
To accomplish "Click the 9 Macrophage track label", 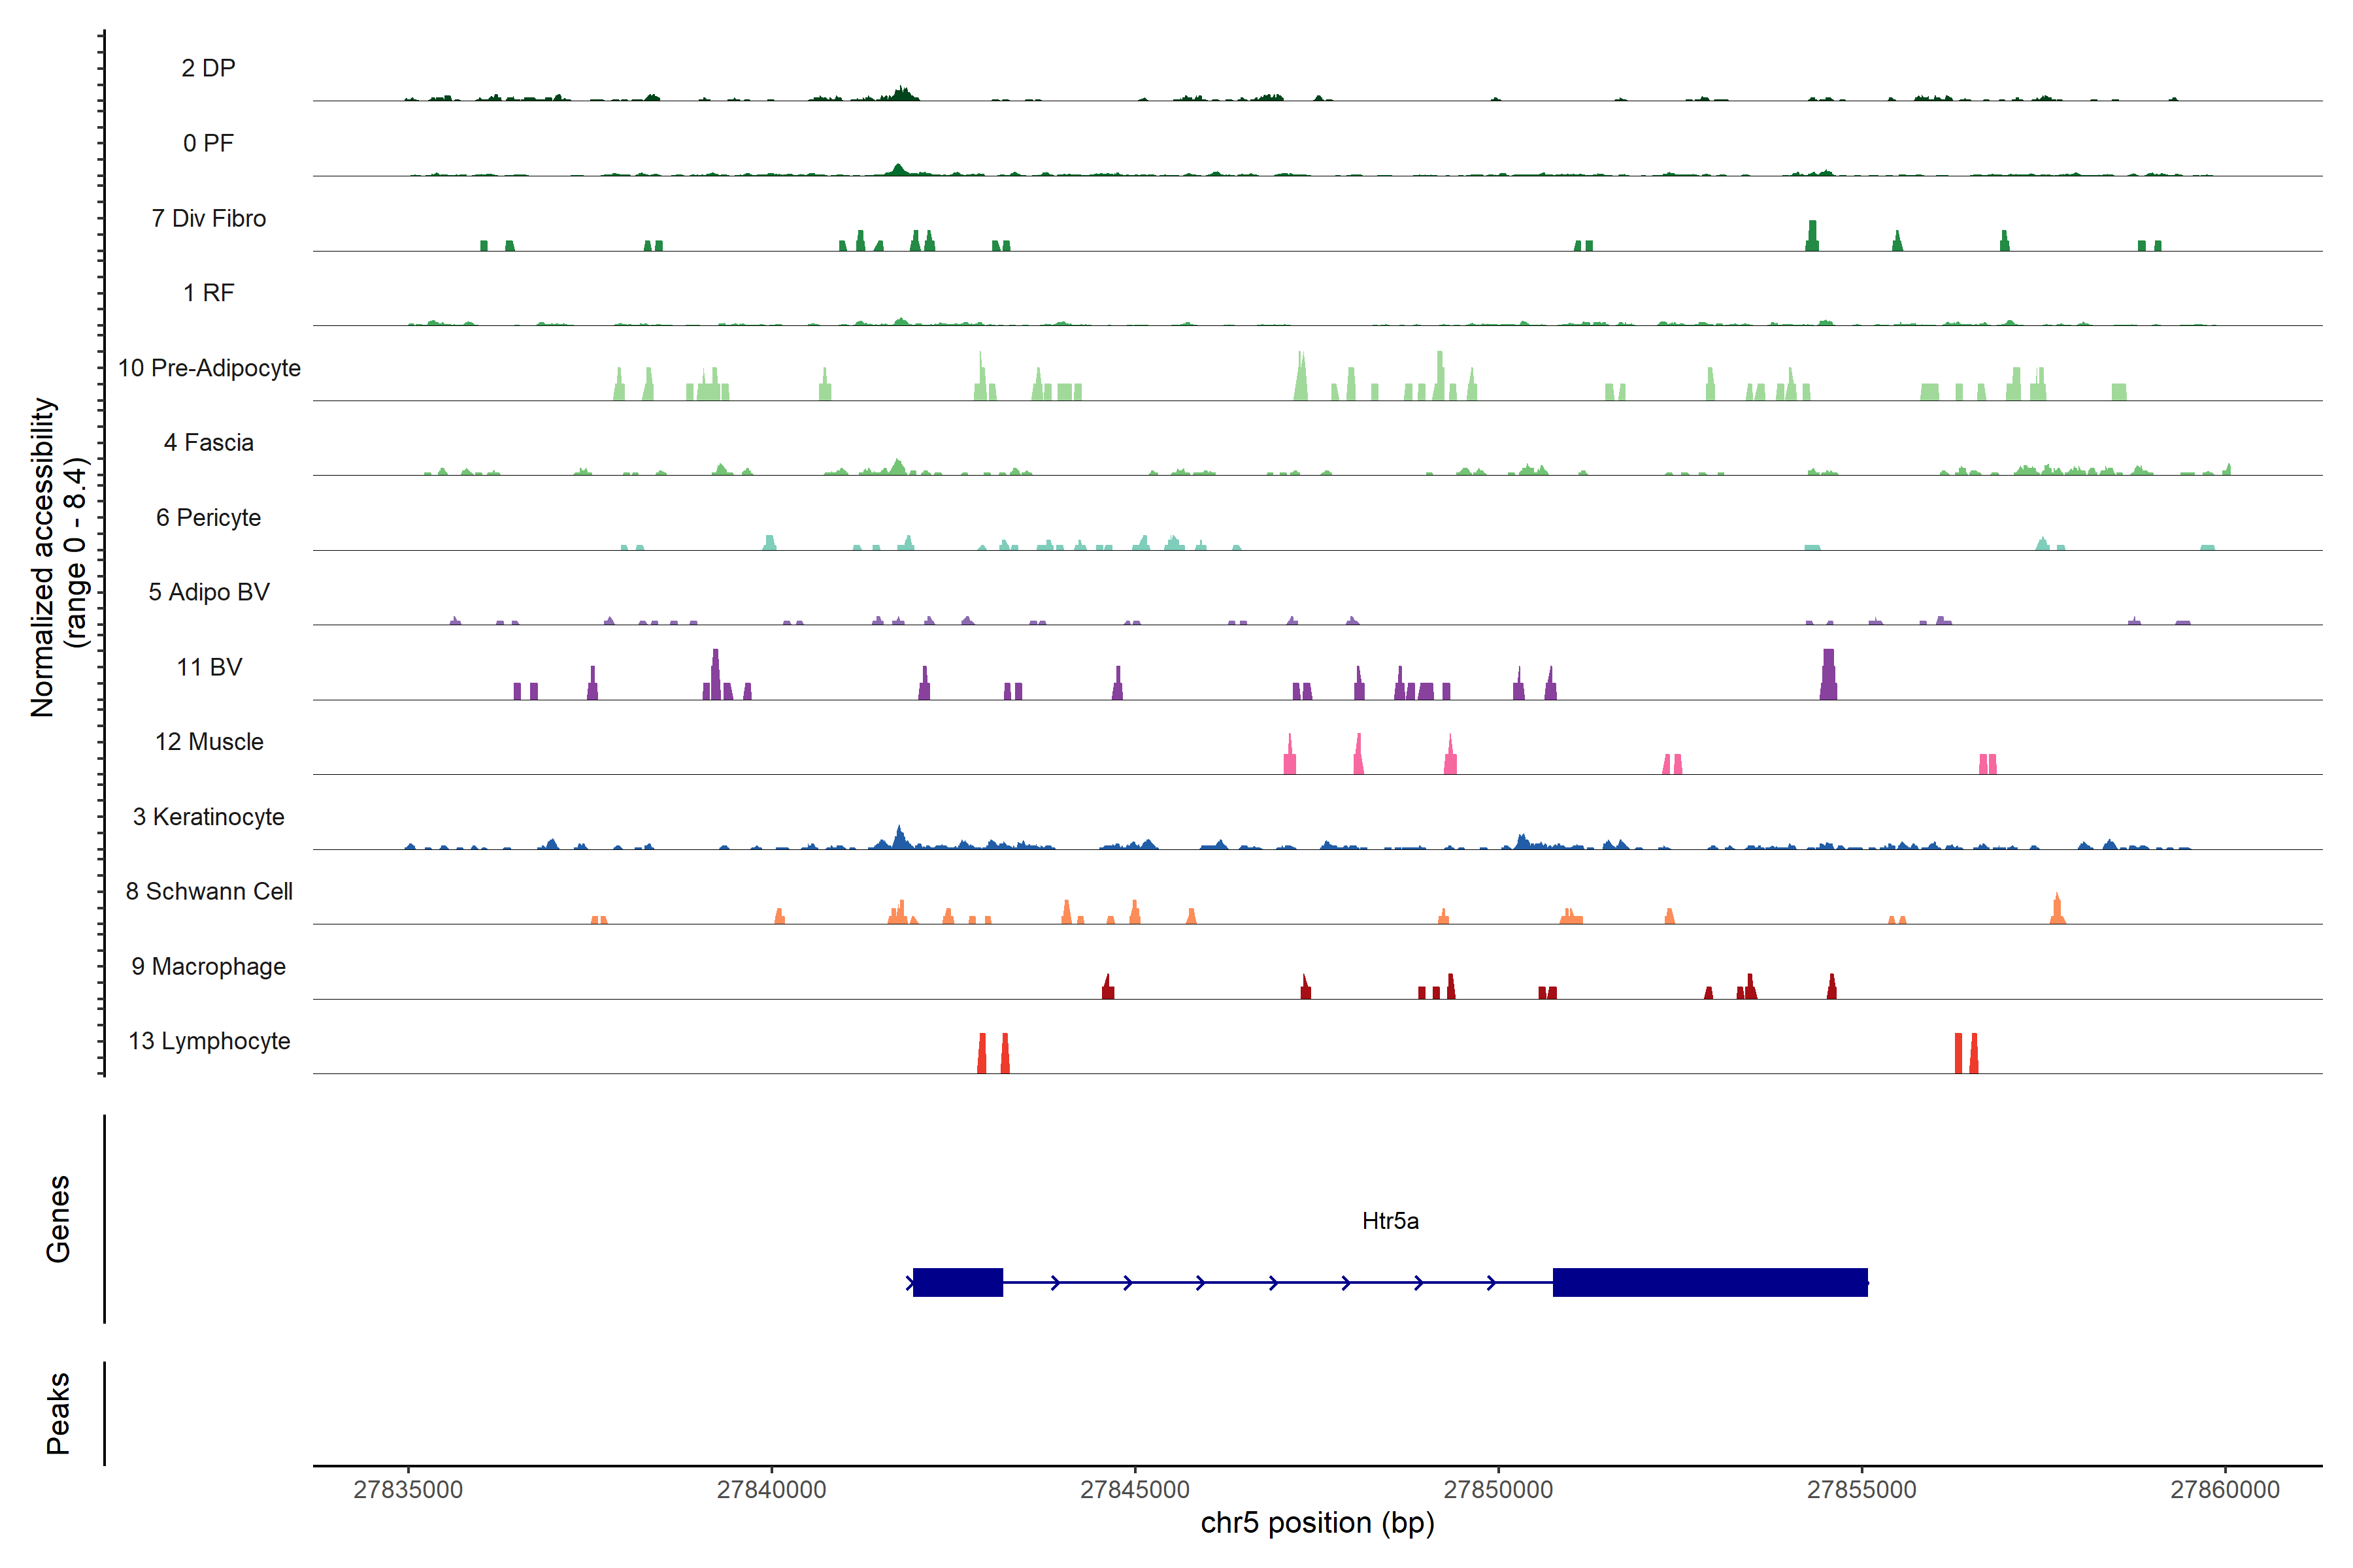I will point(209,966).
